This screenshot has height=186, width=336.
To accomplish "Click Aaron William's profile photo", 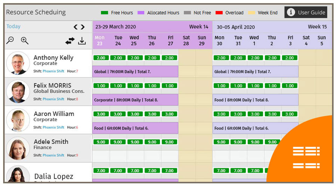I will click(18, 120).
